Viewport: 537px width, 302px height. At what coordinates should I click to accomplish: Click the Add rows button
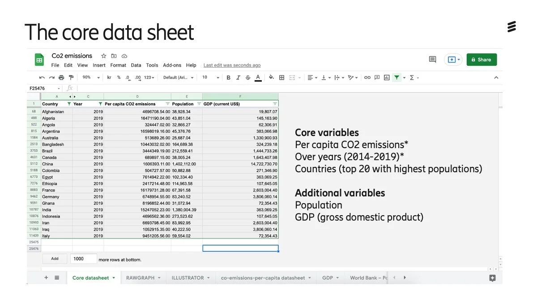coord(55,259)
